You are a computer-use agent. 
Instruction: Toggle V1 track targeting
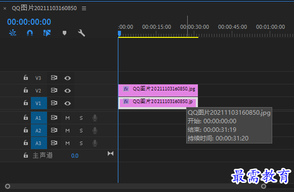(39, 103)
